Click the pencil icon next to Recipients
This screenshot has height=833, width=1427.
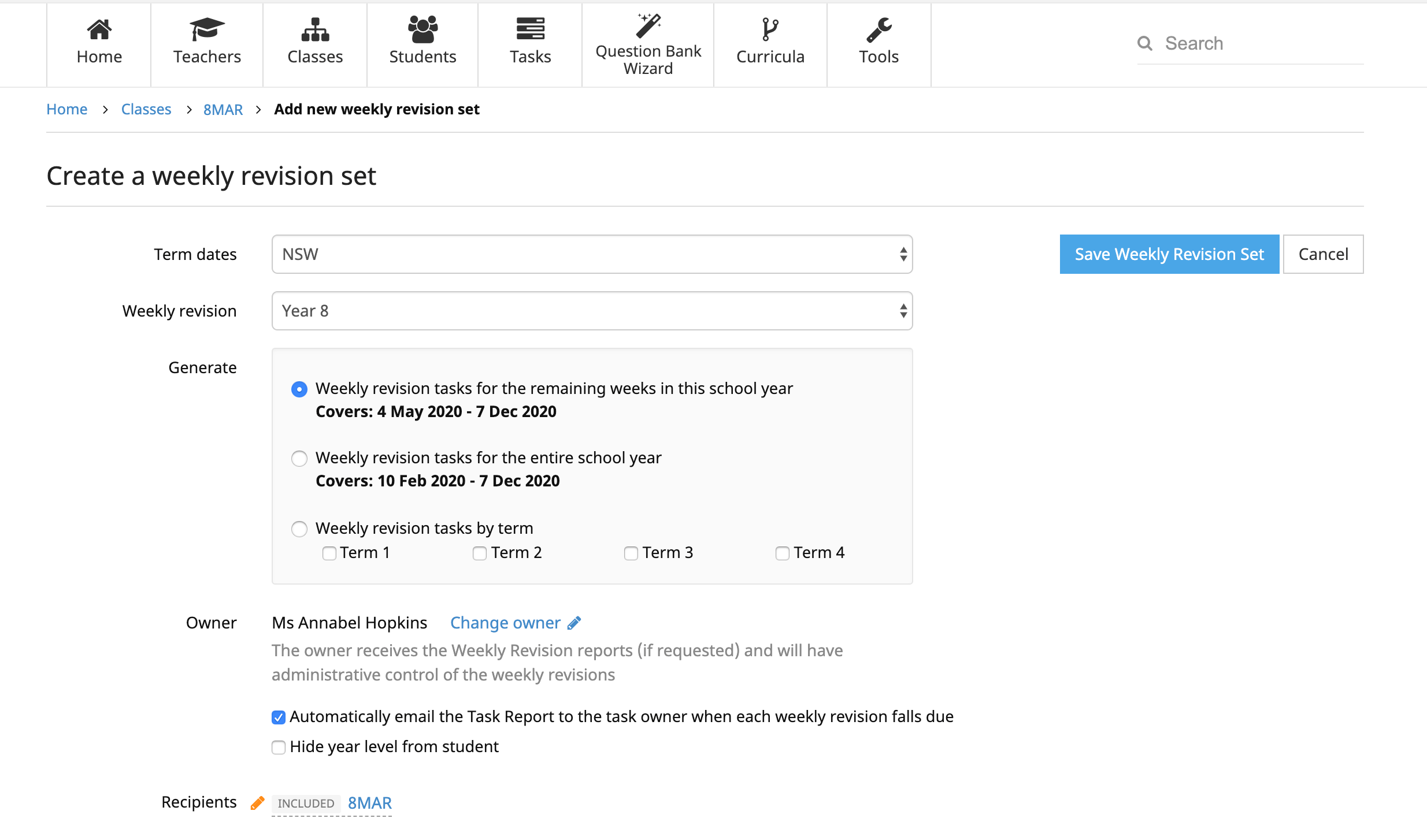pos(257,802)
